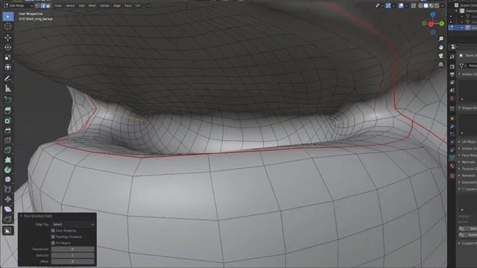Select the Extrude Region tool
Image resolution: width=477 pixels, height=268 pixels.
8,111
